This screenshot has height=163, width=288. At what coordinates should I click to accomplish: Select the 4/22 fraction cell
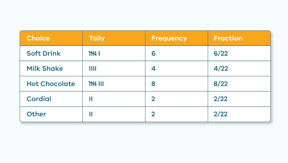[220, 69]
